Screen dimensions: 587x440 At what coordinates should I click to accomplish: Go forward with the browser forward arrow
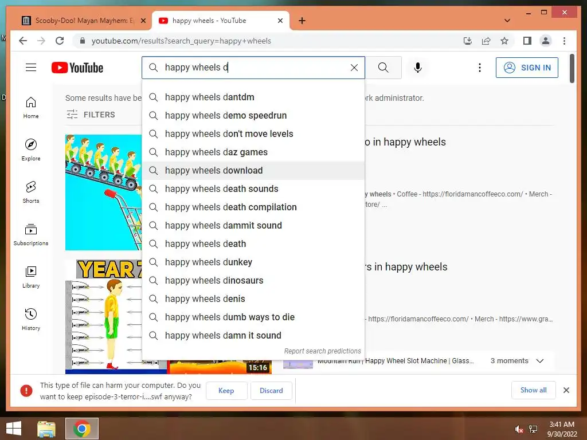pos(41,41)
